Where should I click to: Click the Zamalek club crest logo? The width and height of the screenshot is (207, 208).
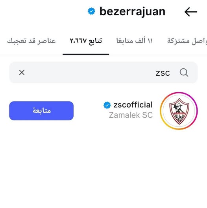[179, 111]
